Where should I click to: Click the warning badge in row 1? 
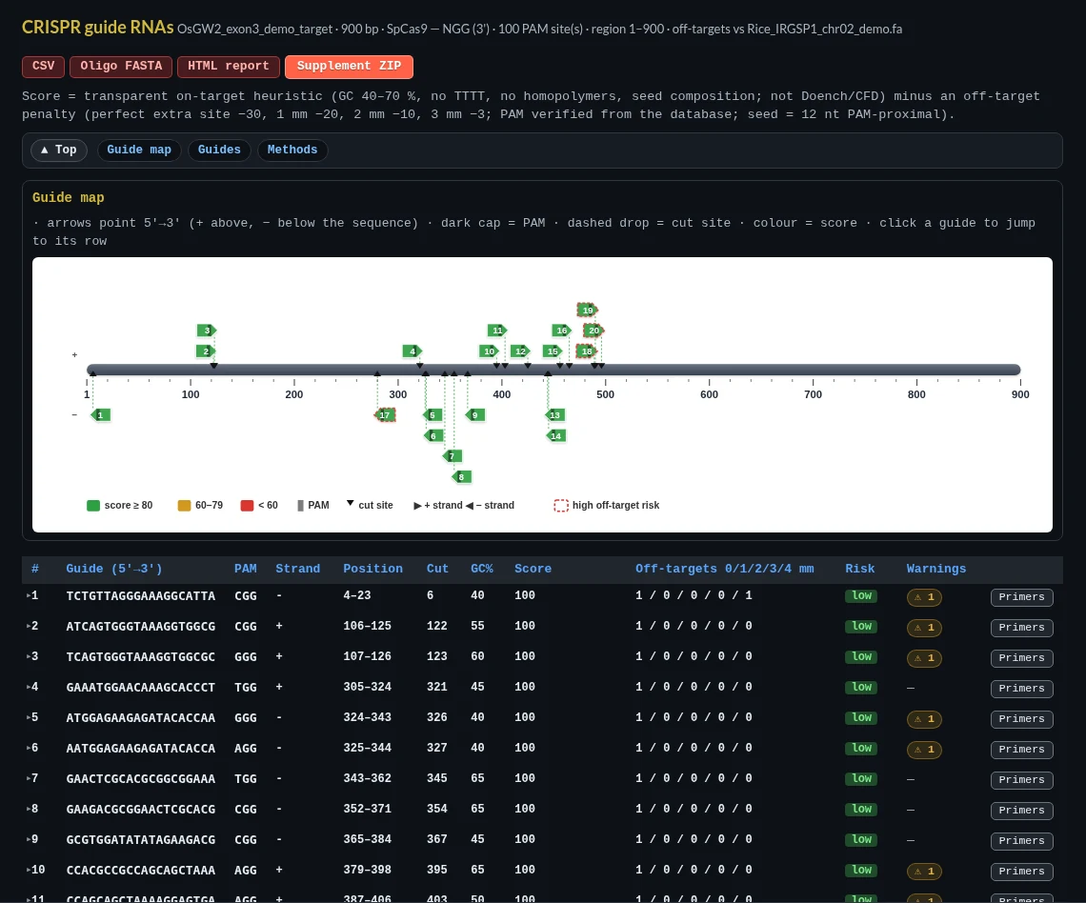924,597
